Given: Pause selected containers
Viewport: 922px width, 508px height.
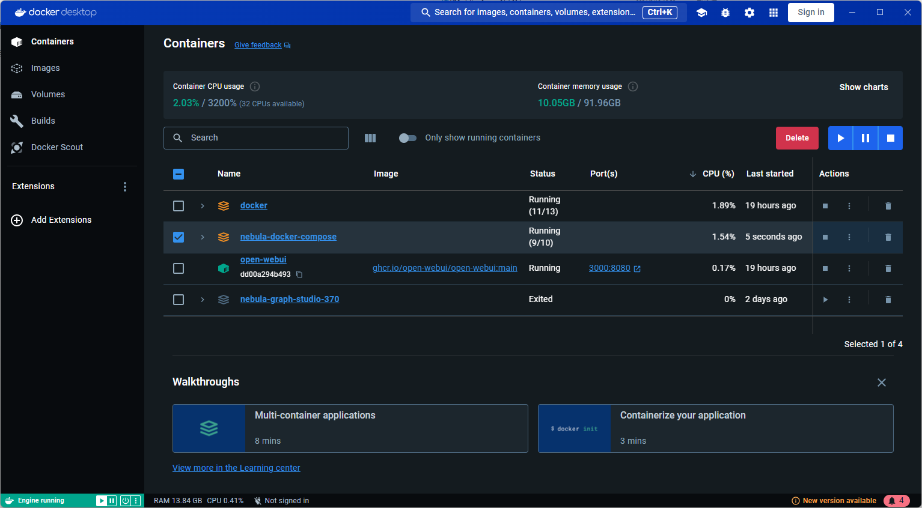Looking at the screenshot, I should tap(866, 138).
